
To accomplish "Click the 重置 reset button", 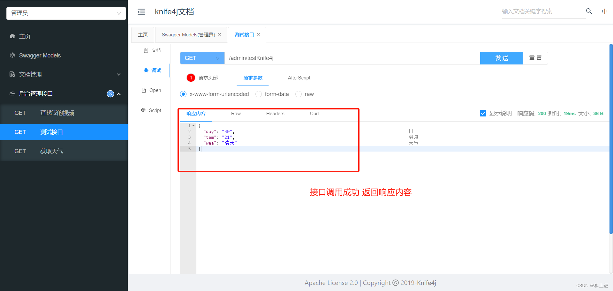I will coord(535,58).
